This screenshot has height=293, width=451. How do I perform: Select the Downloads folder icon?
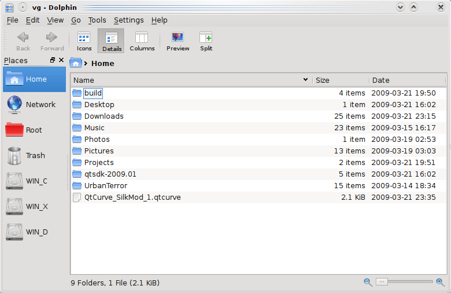click(x=77, y=116)
